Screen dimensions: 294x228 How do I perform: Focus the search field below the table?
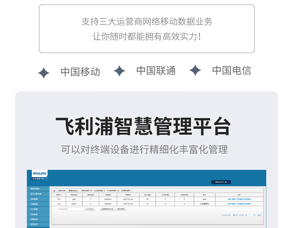pyautogui.click(x=71, y=209)
